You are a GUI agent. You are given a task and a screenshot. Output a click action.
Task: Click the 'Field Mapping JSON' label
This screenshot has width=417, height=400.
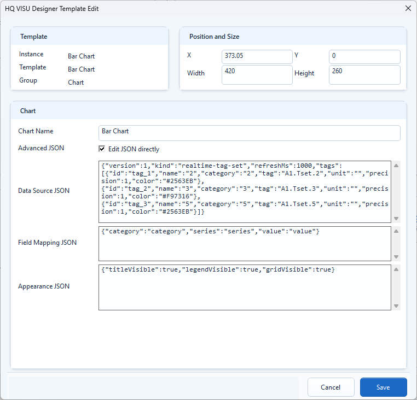tap(47, 243)
